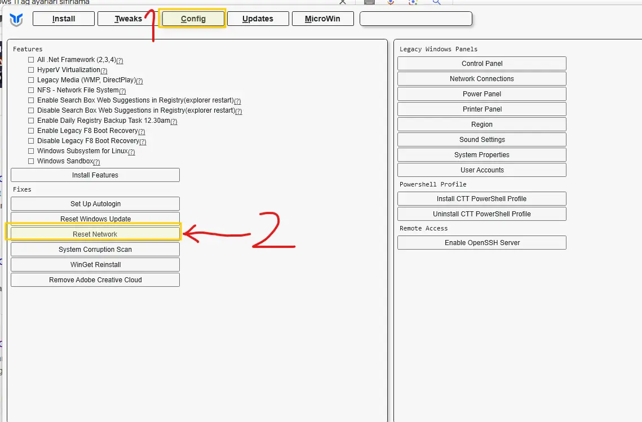Enable the Windows Sandbox checkbox
The width and height of the screenshot is (642, 422).
(x=30, y=161)
